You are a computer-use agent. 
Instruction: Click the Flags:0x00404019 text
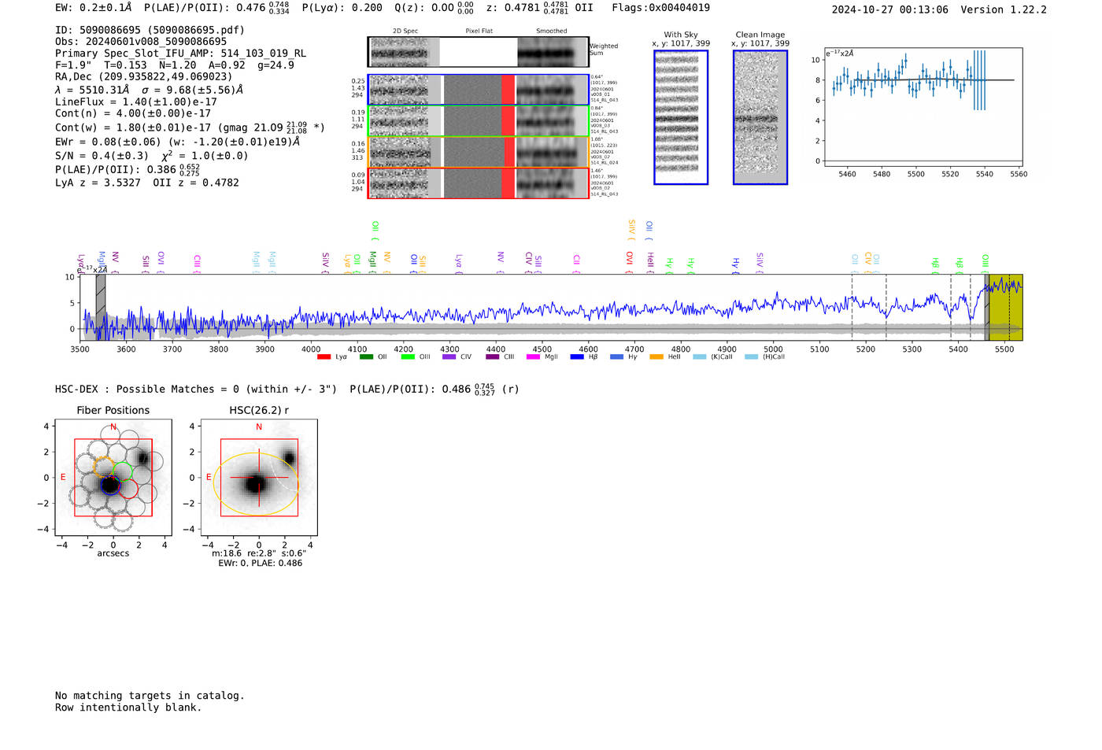pos(661,8)
